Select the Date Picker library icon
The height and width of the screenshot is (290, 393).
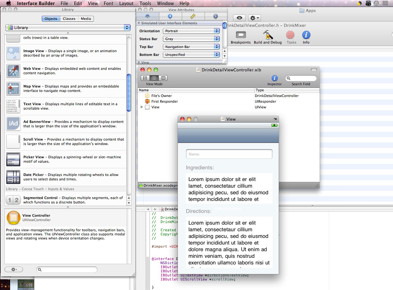point(13,177)
